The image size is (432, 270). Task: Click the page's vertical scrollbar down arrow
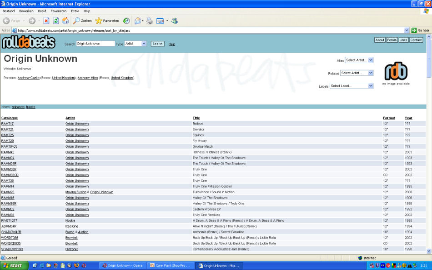429,251
